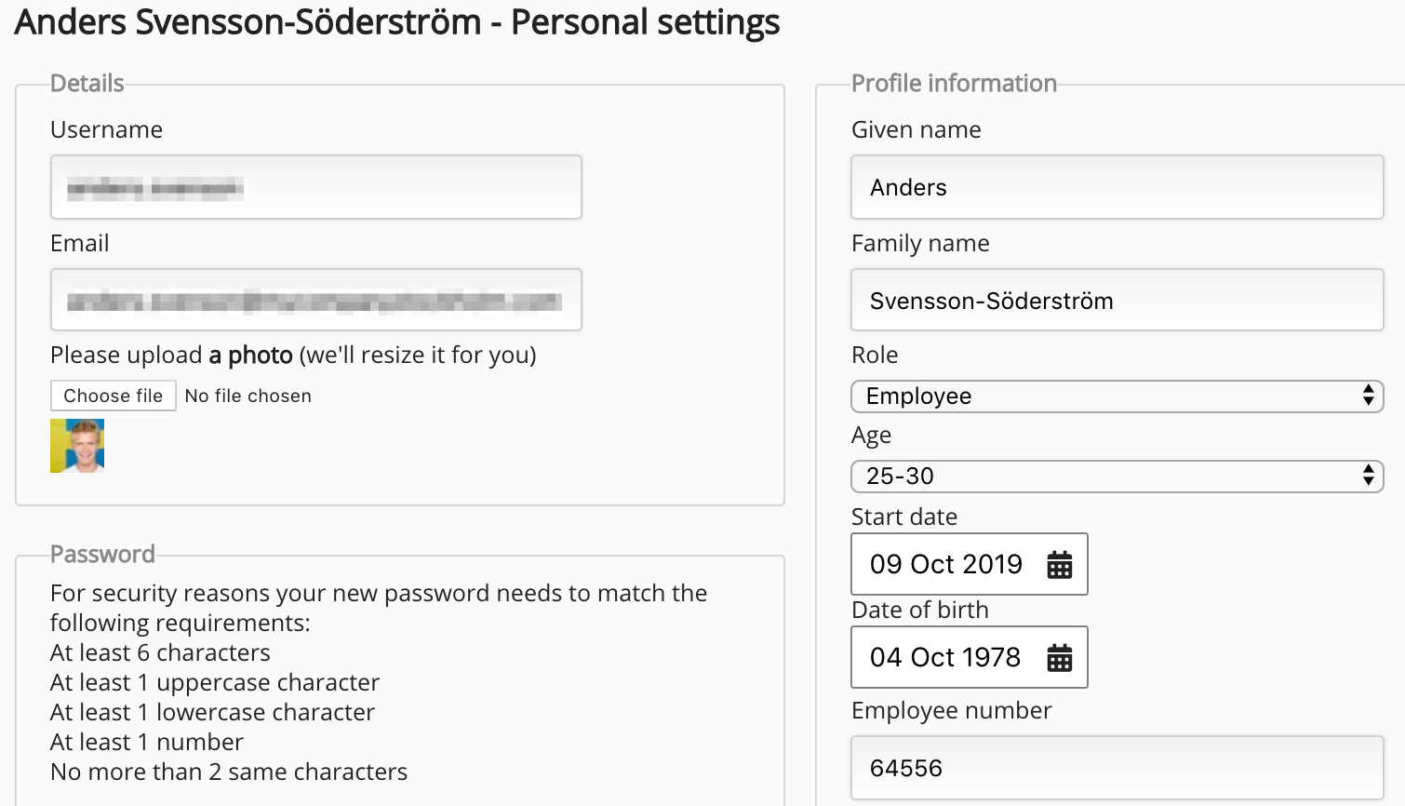This screenshot has height=806, width=1405.
Task: Click the Family name field with Svensson-Söderström
Action: tap(1117, 301)
